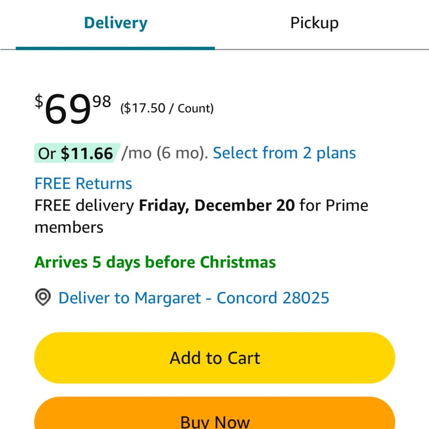Open Deliver to Margaret - Concord 28025
Viewport: 429px width, 429px height.
click(194, 298)
